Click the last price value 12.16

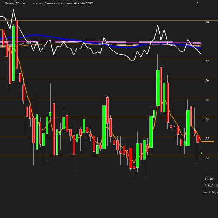pyautogui.click(x=209, y=179)
